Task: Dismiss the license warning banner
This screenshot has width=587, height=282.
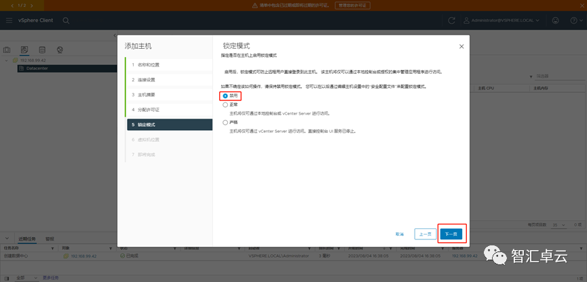Action: pos(582,5)
